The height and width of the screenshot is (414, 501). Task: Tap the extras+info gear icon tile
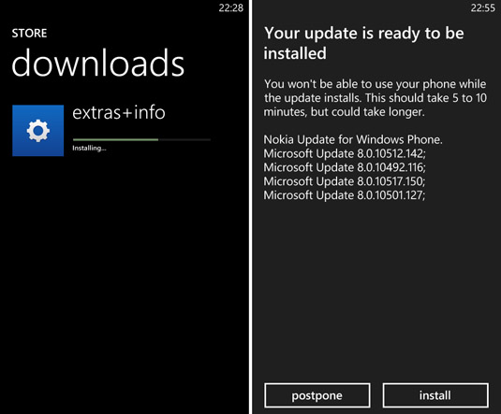[x=38, y=131]
